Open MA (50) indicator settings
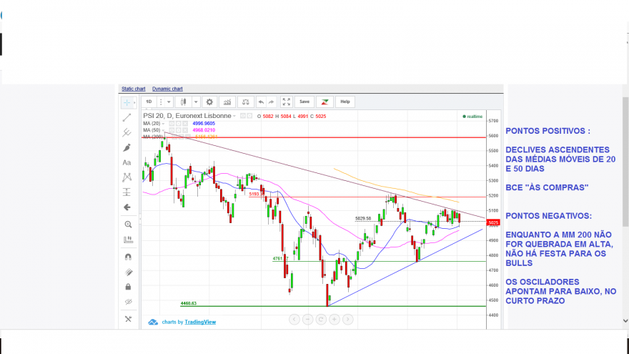The width and height of the screenshot is (629, 354). [x=179, y=130]
